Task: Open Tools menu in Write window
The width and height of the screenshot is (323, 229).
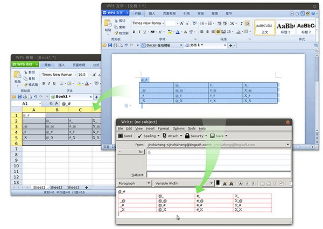Action: 192,128
